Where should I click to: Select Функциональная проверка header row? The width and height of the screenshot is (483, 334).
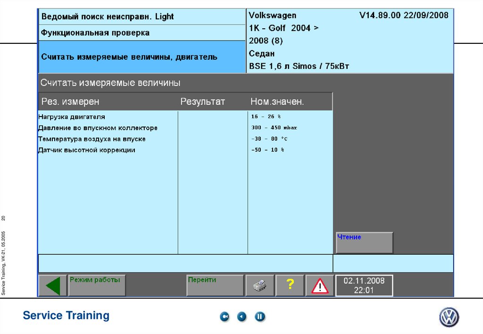tap(142, 33)
